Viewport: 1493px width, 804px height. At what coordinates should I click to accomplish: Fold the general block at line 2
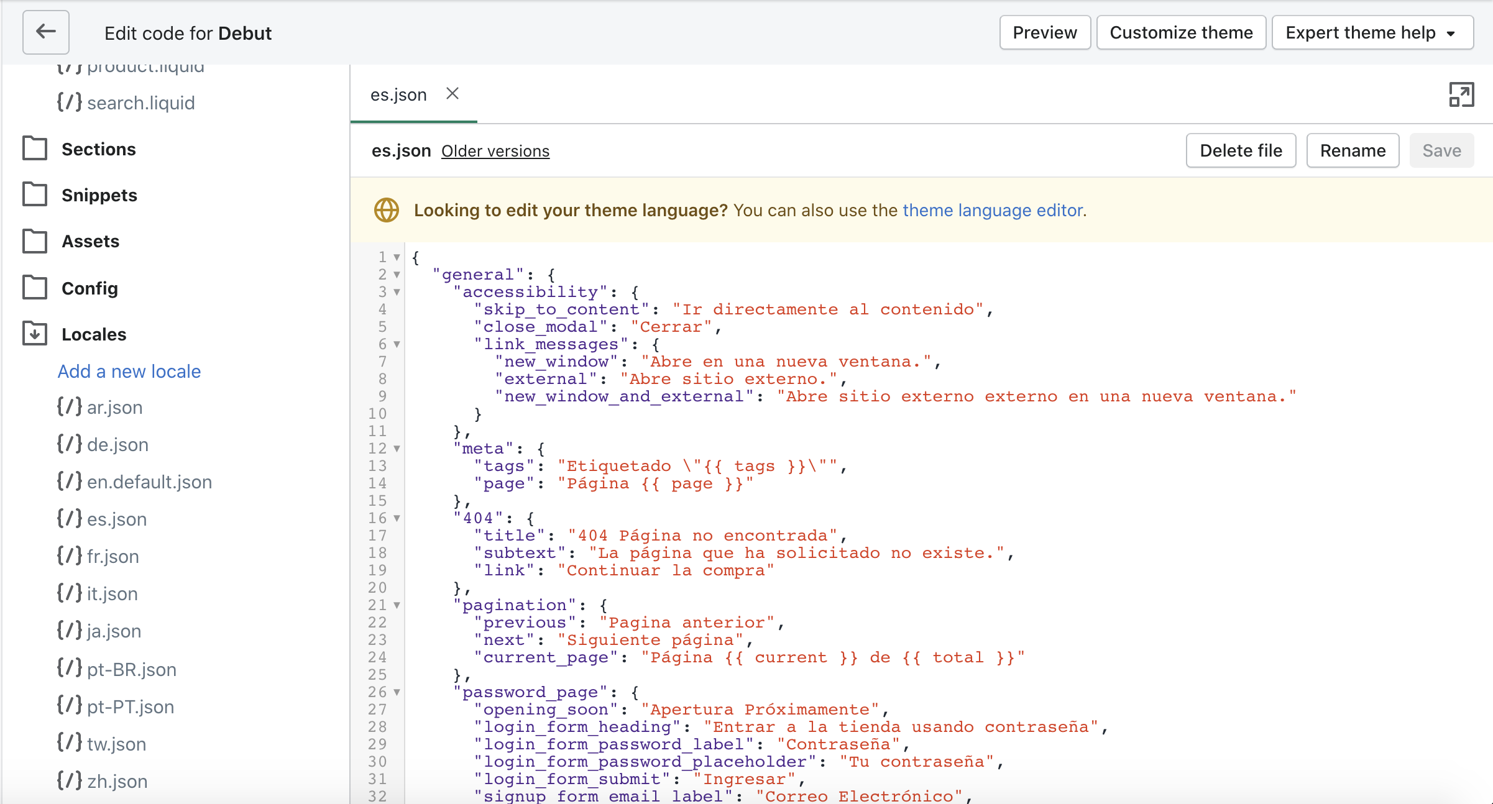point(397,275)
